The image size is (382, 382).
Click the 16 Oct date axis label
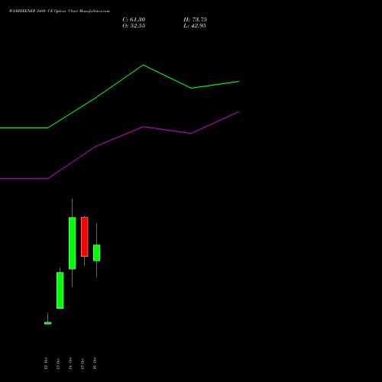click(95, 364)
